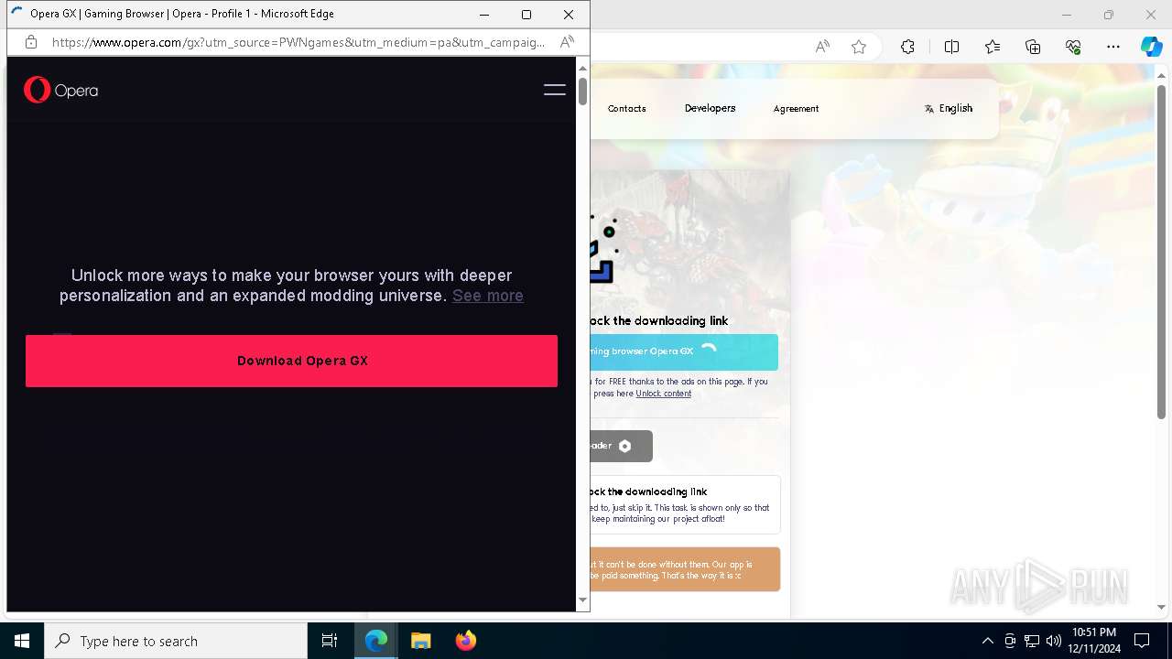
Task: Click the Read aloud icon in the popup address bar
Action: pos(567,42)
